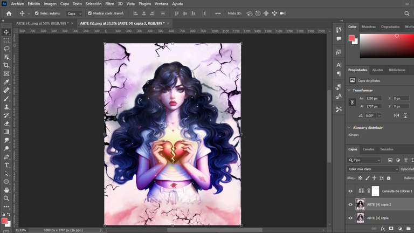The width and height of the screenshot is (414, 233).
Task: Go to Home screen icon
Action: pos(9,13)
